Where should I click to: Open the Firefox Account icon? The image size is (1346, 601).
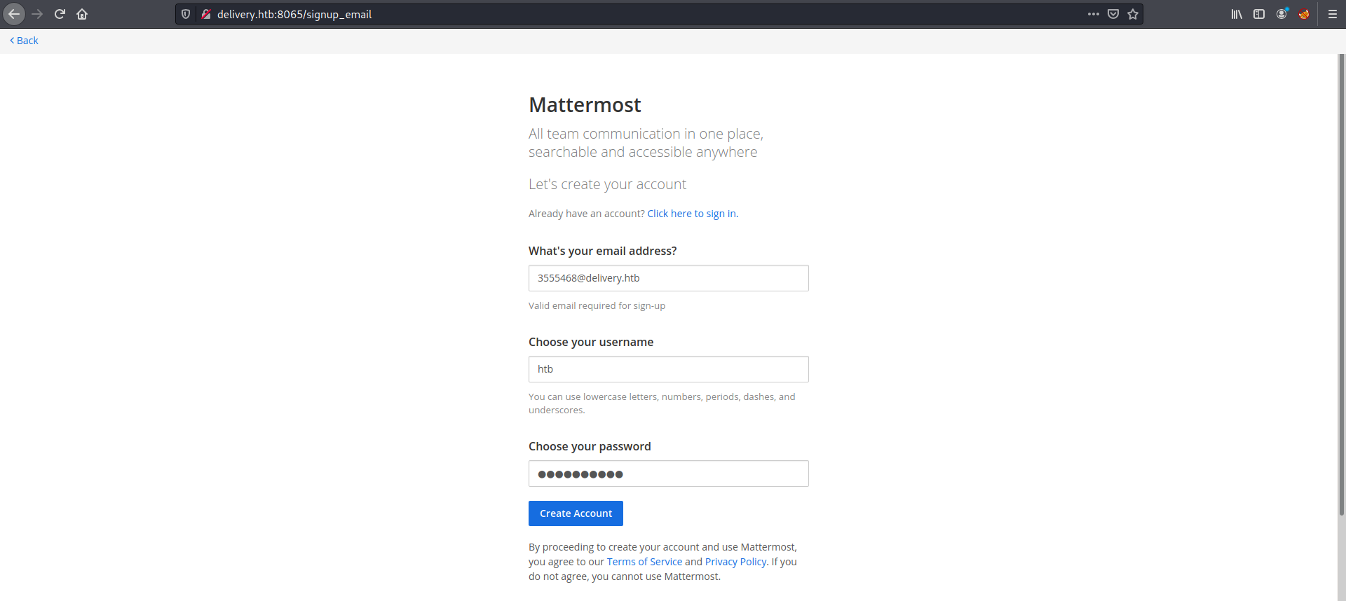click(x=1282, y=14)
